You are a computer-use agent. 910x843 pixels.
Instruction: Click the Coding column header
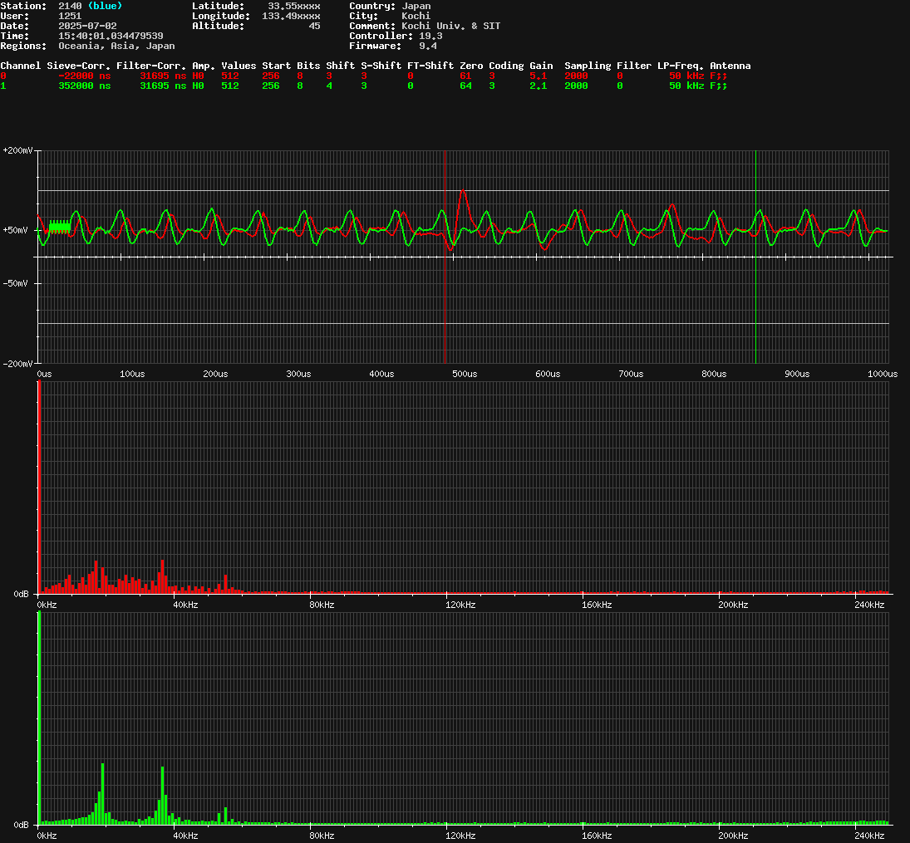pyautogui.click(x=506, y=66)
